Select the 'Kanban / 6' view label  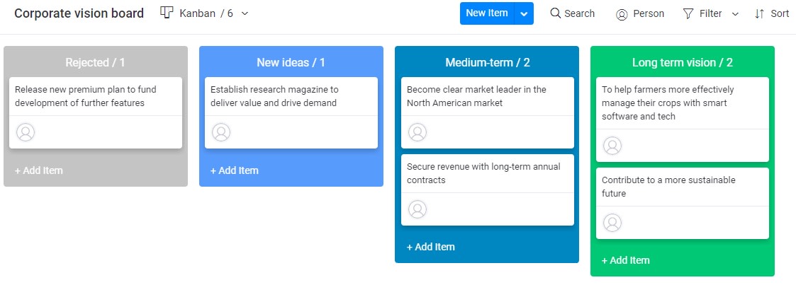tap(206, 13)
